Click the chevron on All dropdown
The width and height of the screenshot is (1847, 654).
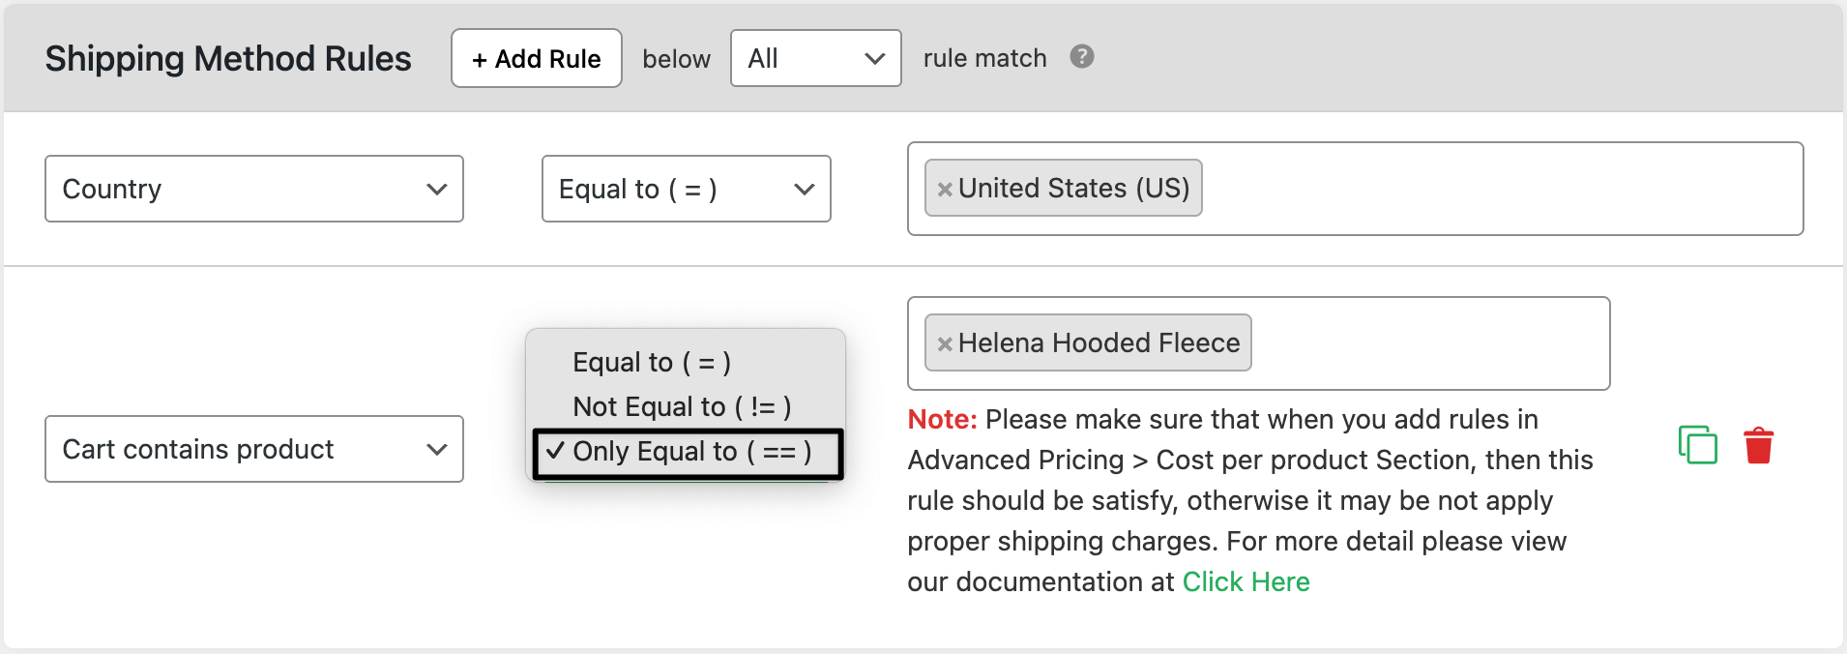click(875, 59)
